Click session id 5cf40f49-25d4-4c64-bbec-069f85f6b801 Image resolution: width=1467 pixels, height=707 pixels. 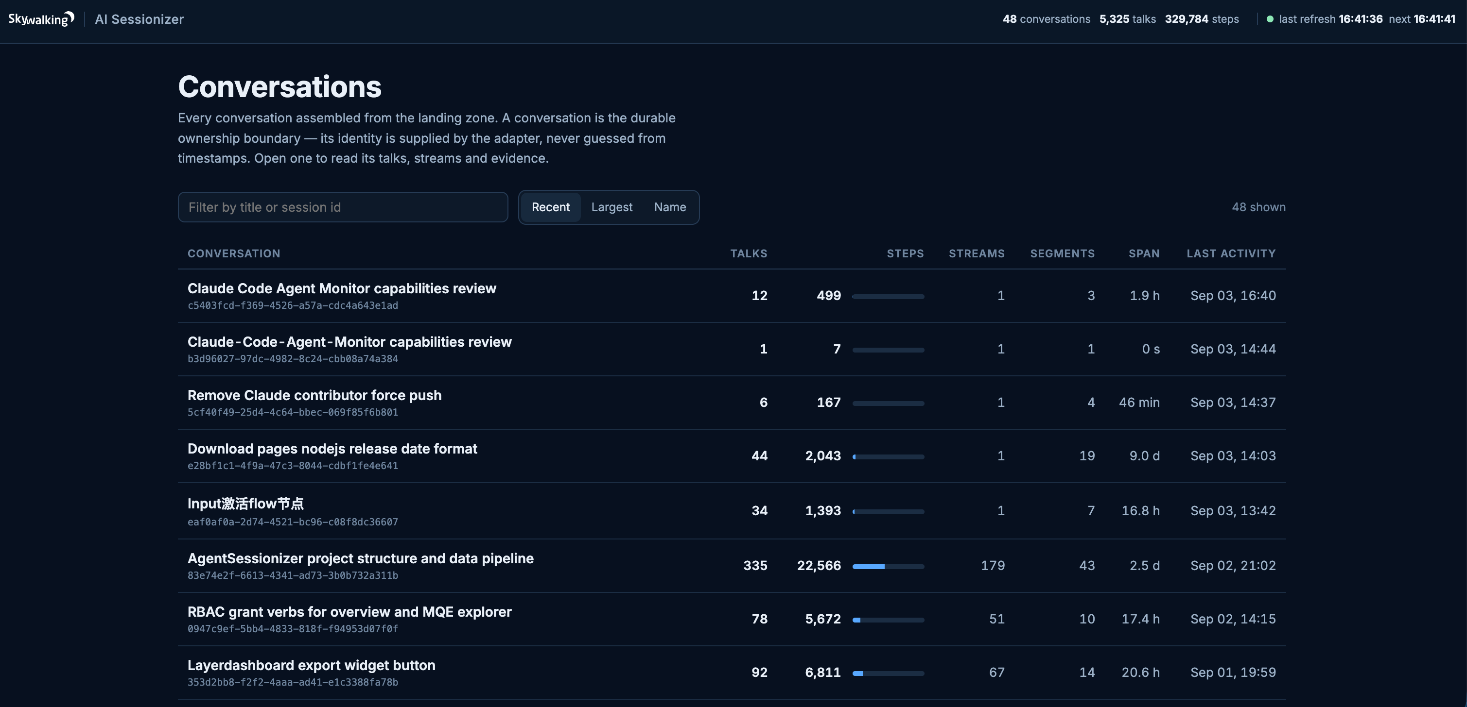[293, 412]
